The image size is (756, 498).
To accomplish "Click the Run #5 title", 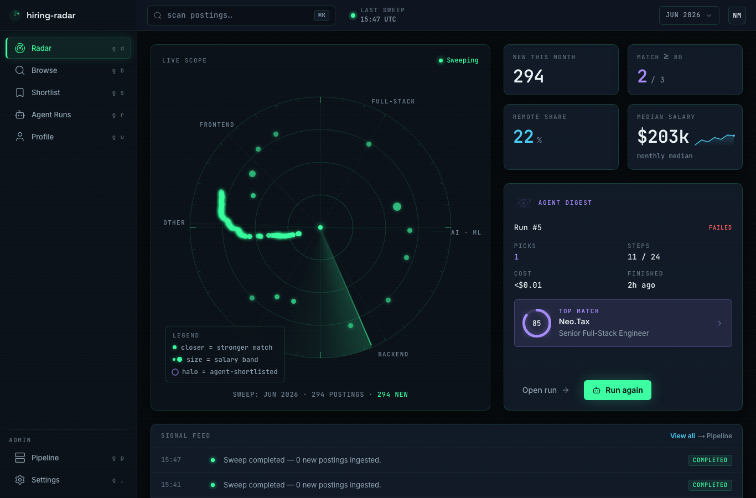I will coord(528,227).
